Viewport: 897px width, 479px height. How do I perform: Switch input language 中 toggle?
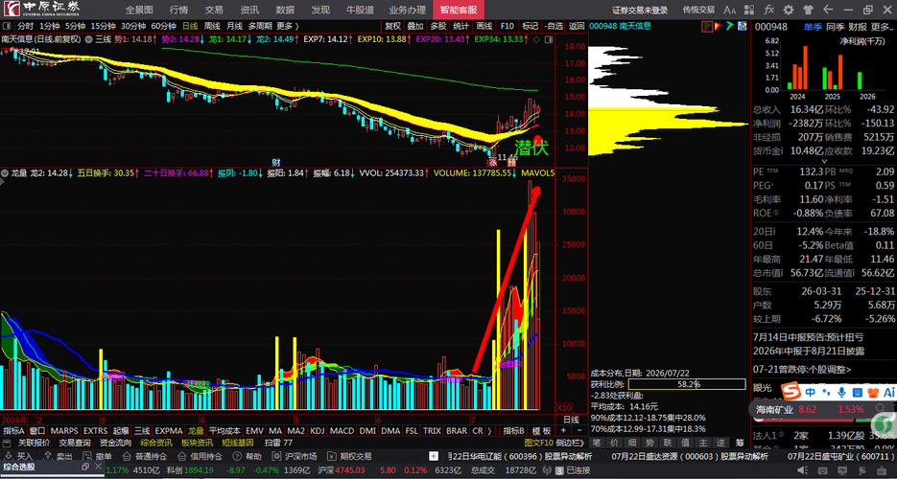tap(810, 392)
